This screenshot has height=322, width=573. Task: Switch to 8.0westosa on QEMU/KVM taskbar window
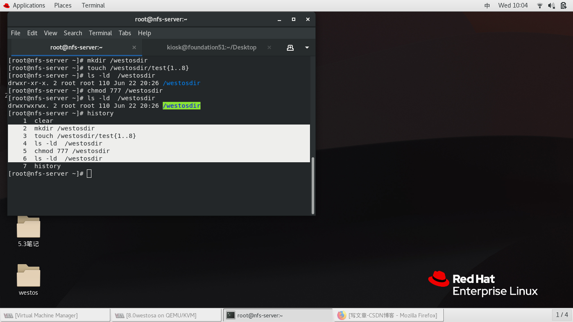pyautogui.click(x=166, y=315)
